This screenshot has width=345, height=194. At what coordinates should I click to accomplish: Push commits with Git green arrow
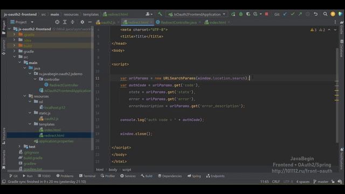point(300,15)
